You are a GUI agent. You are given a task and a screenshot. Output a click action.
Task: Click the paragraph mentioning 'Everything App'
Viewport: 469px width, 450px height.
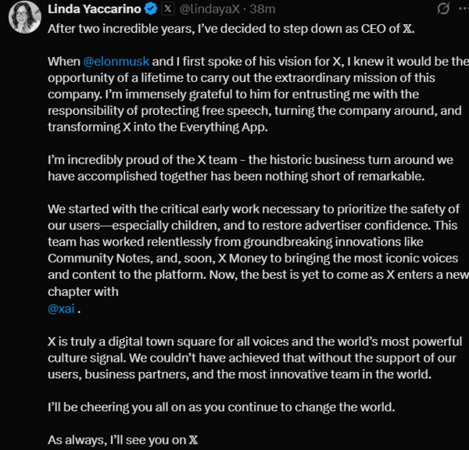pyautogui.click(x=259, y=95)
